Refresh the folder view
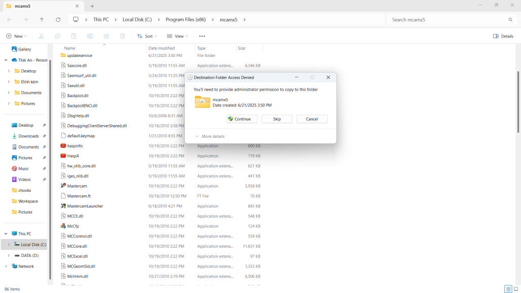 click(x=58, y=20)
